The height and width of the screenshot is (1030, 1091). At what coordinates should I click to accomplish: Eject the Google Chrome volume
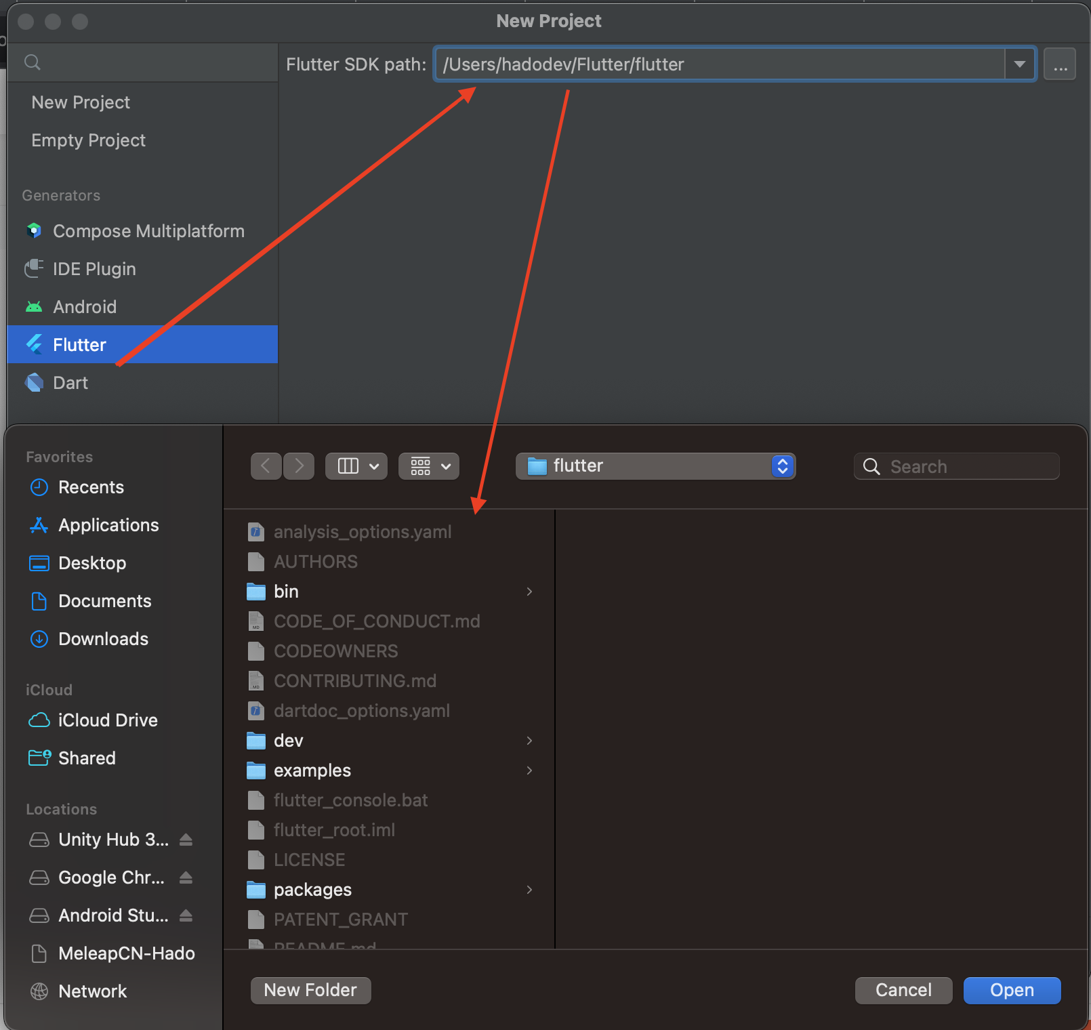186,878
